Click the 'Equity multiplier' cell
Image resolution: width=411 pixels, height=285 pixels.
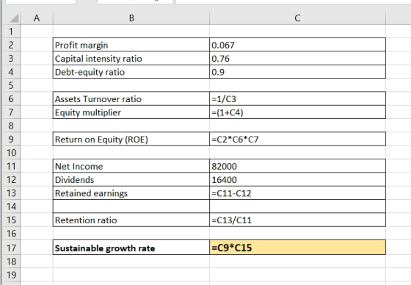[131, 112]
